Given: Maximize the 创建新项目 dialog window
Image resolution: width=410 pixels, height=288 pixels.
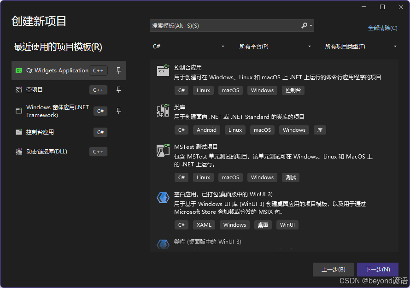Looking at the screenshot, I should click(x=382, y=7).
